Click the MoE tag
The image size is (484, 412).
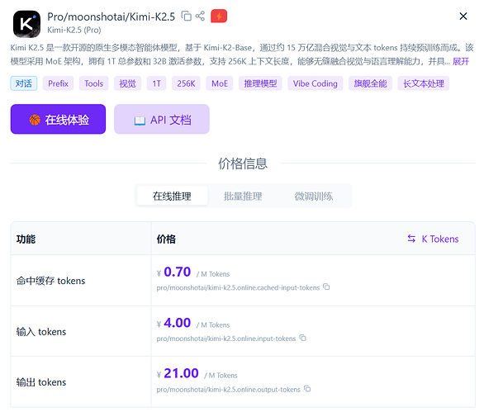pyautogui.click(x=220, y=83)
